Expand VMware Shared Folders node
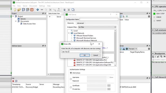This screenshot has height=93, width=166. 72,36
